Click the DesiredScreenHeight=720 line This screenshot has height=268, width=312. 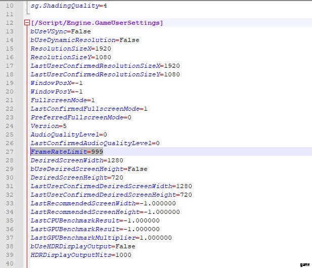click(76, 177)
